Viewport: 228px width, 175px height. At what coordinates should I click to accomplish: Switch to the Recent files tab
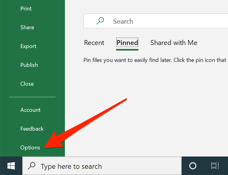coord(94,43)
